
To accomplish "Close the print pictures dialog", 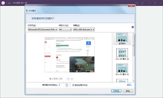I will coord(131,5).
